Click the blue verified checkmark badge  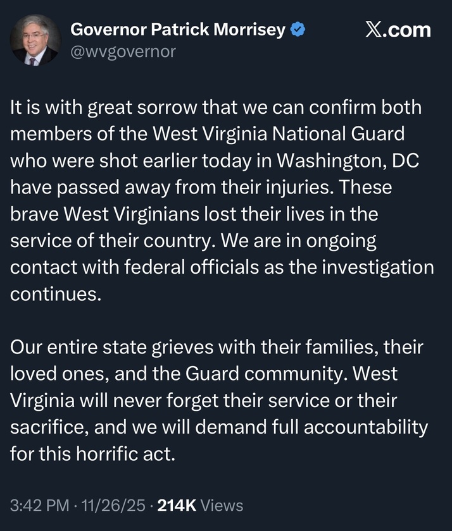click(298, 29)
